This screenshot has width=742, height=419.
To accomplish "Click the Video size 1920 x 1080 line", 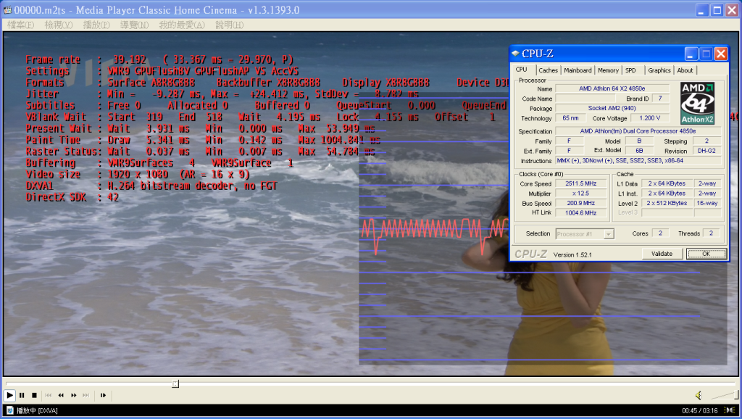I will pos(138,175).
